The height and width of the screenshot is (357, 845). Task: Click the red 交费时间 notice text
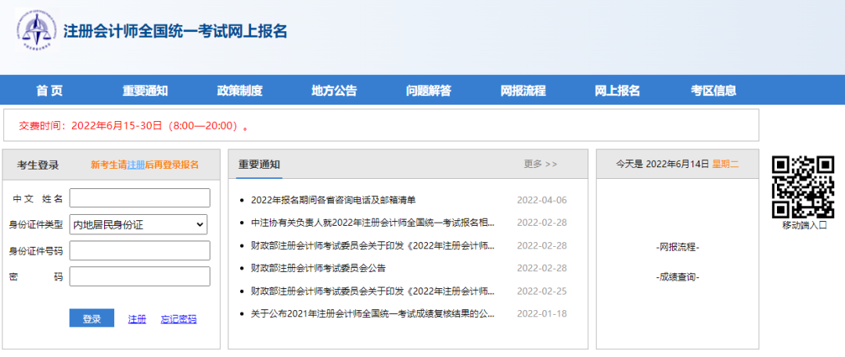pyautogui.click(x=135, y=126)
